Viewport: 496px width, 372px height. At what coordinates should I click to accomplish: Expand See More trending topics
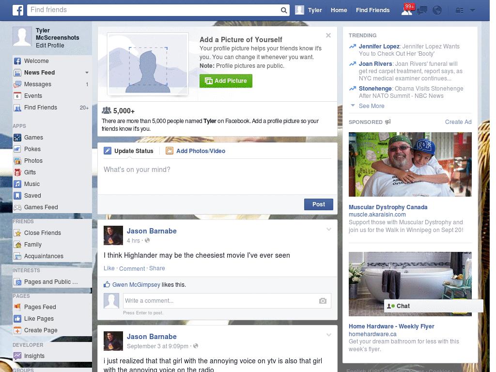click(x=372, y=106)
